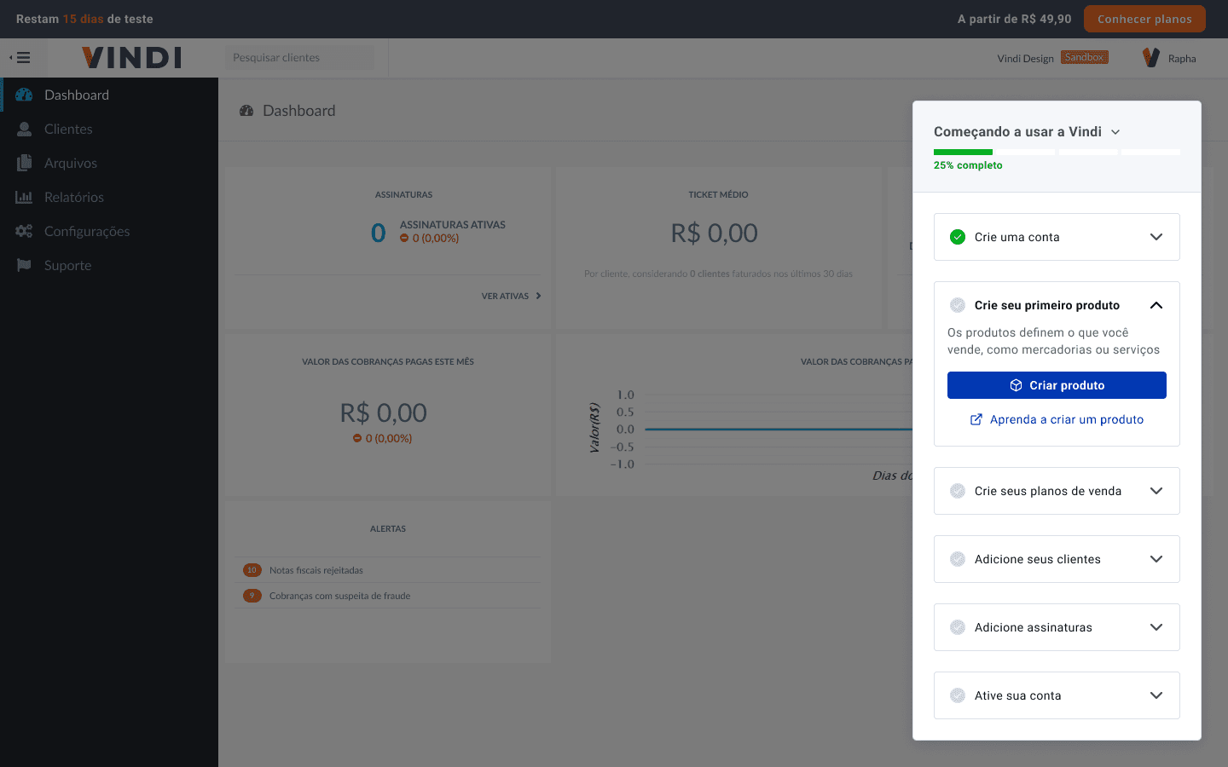The width and height of the screenshot is (1228, 767).
Task: Toggle the green check on Crie uma conta
Action: point(958,237)
